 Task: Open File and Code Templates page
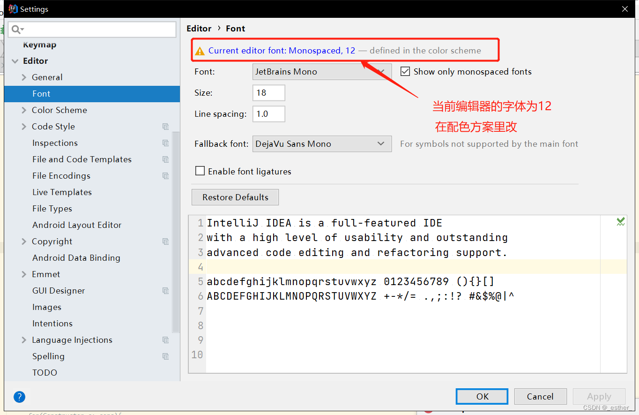[82, 159]
